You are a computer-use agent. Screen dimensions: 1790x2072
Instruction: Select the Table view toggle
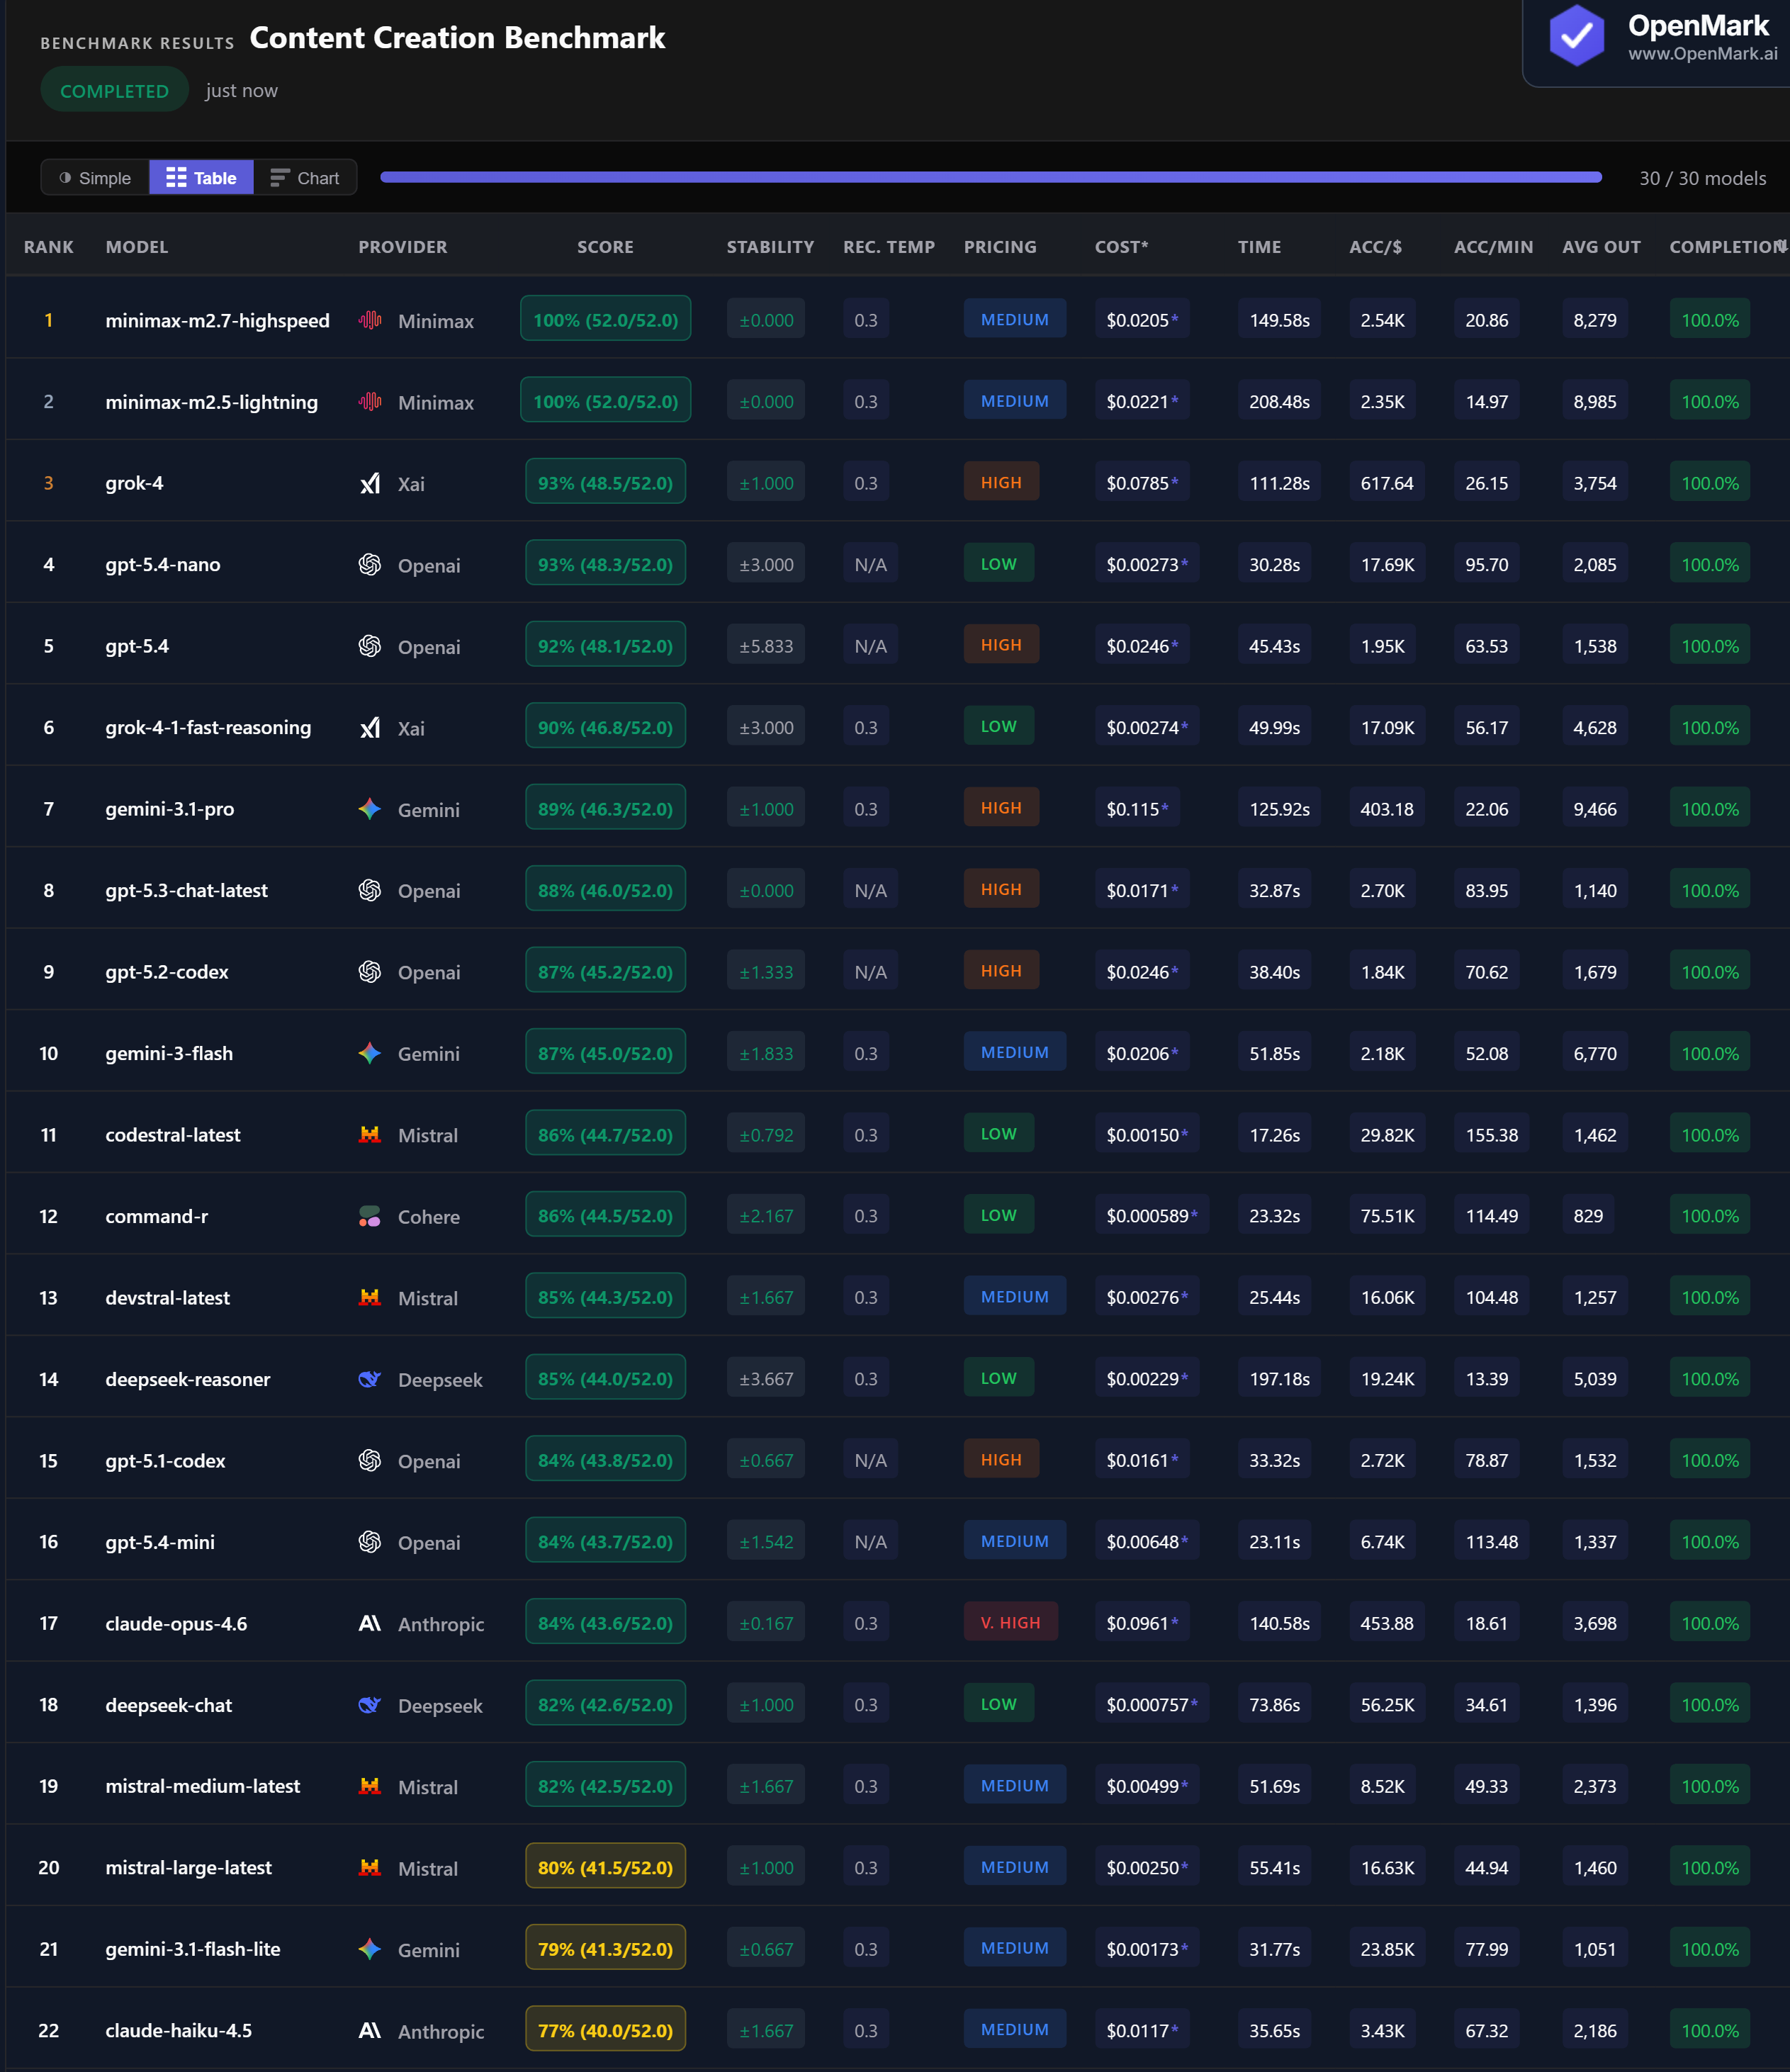[x=201, y=178]
